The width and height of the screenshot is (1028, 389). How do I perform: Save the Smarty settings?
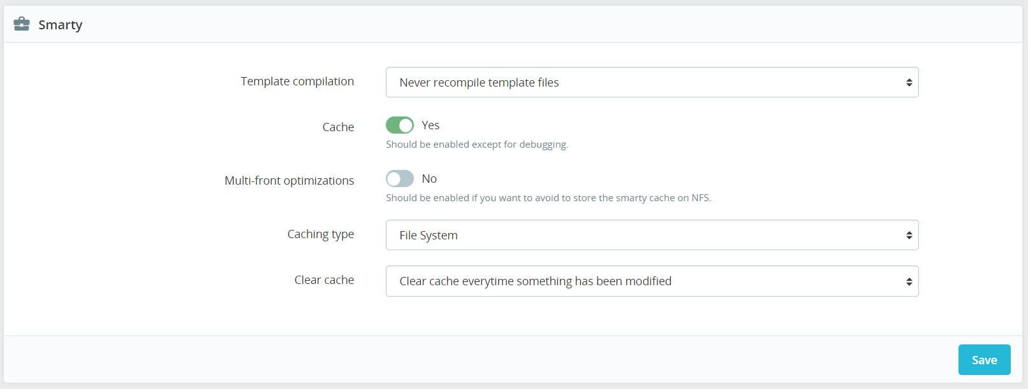pos(984,360)
